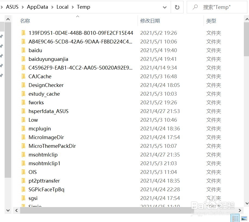Click horizontal scrollbar left arrow
The width and height of the screenshot is (249, 222).
click(x=17, y=210)
